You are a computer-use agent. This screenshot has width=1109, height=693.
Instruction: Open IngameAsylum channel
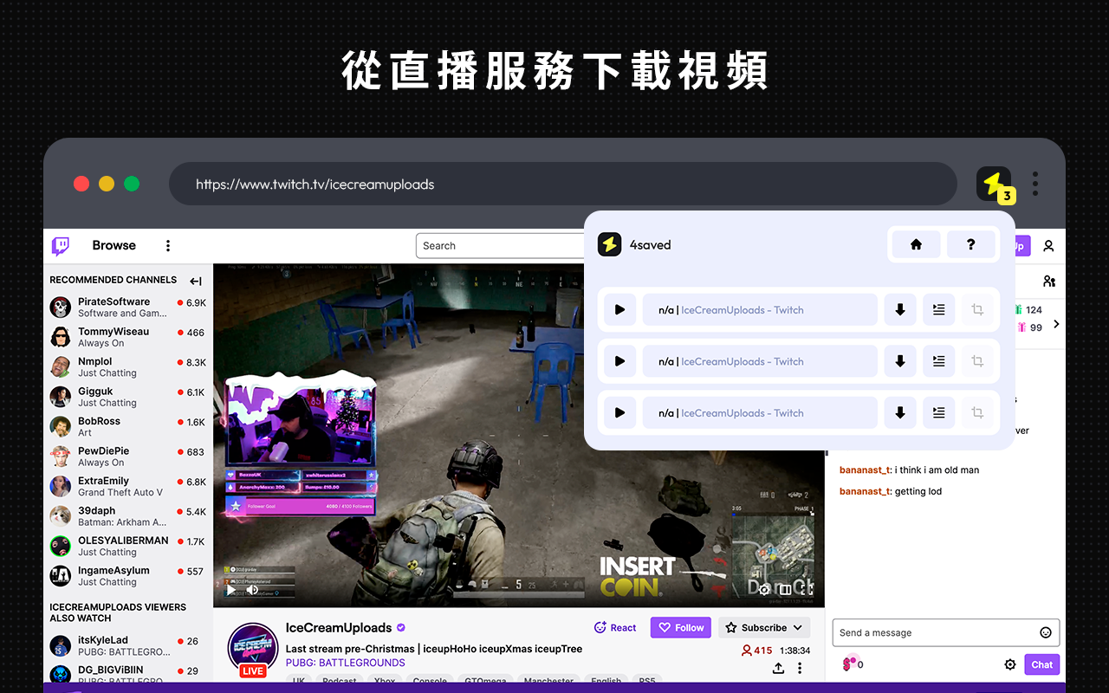coord(127,576)
